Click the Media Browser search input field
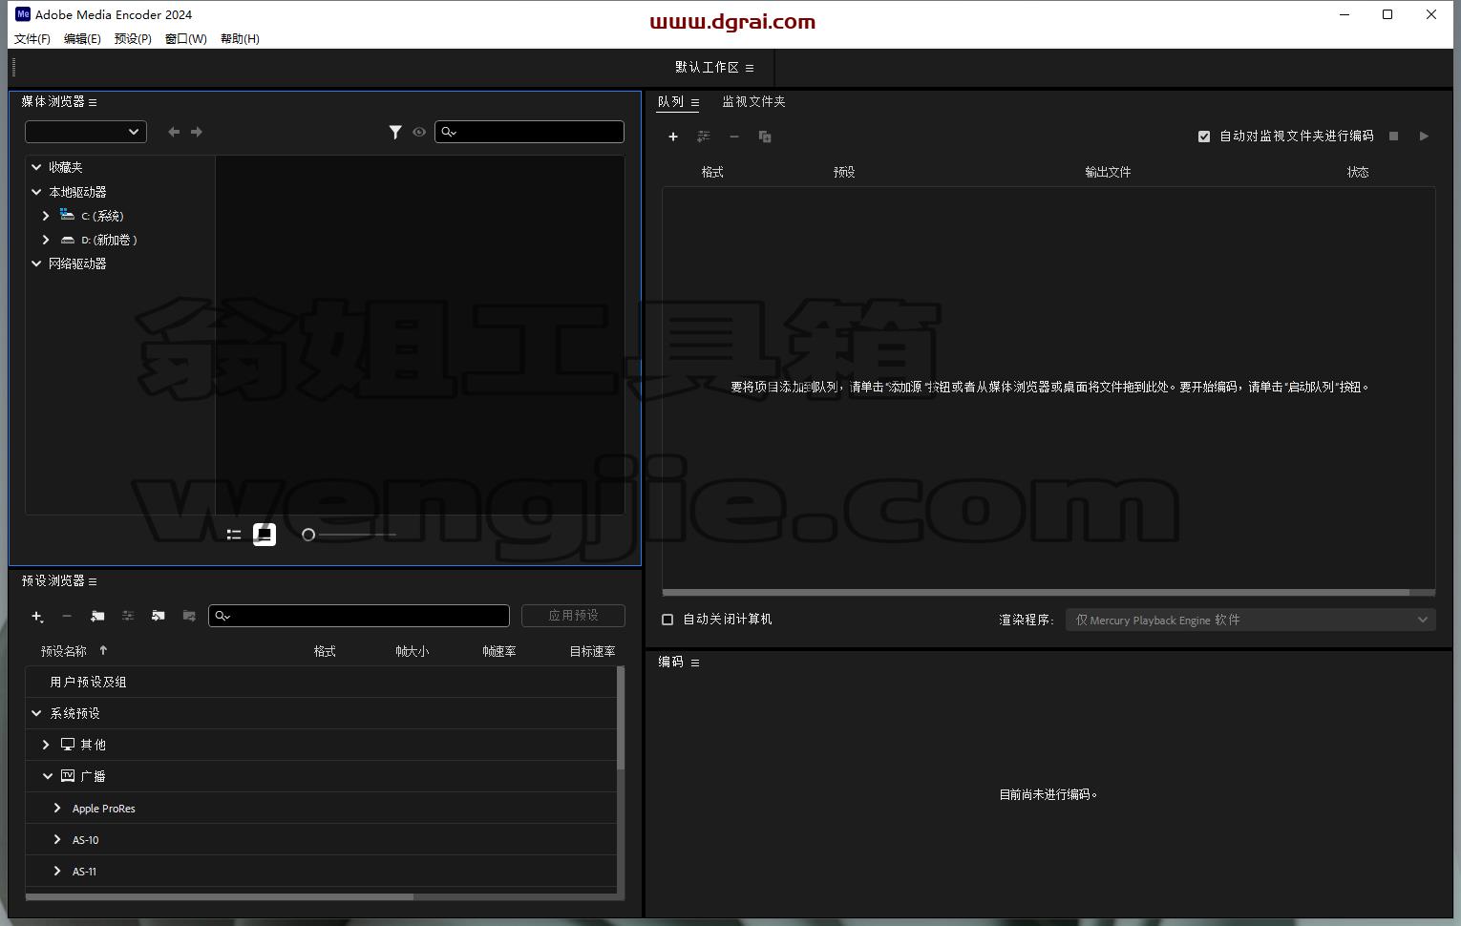Screen dimensions: 1461x926 pos(529,132)
